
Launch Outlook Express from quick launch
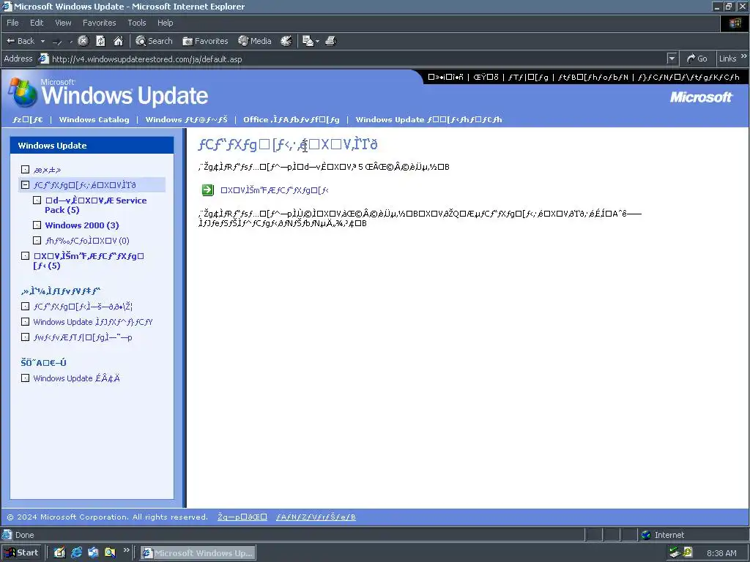click(93, 552)
